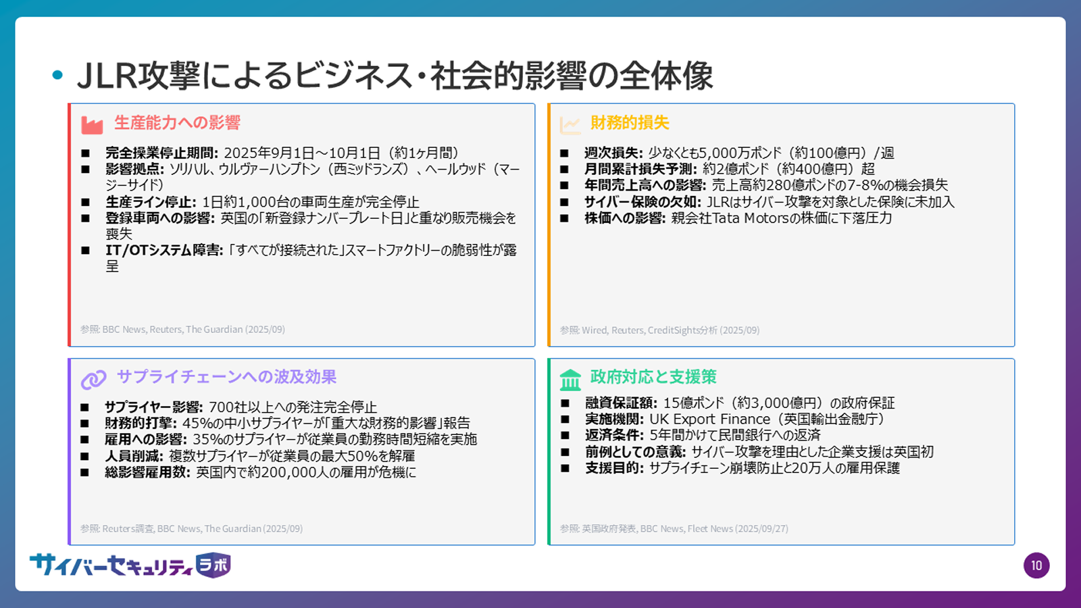Viewport: 1081px width, 608px height.
Task: Select the slide title "JLR攻撃によるビジネス・社会的影響の全体像"
Action: coord(395,75)
